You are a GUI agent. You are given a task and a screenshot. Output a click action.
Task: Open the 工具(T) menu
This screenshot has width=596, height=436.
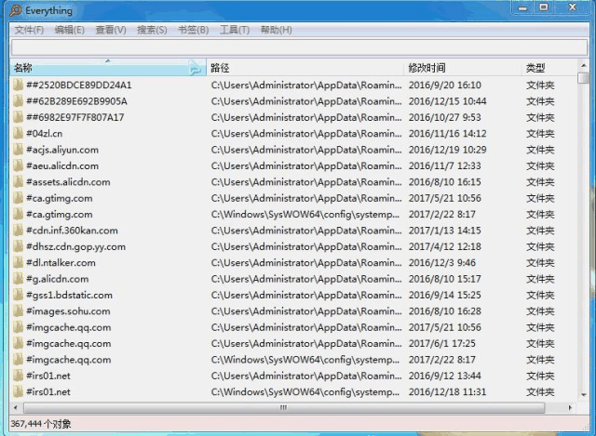(235, 30)
